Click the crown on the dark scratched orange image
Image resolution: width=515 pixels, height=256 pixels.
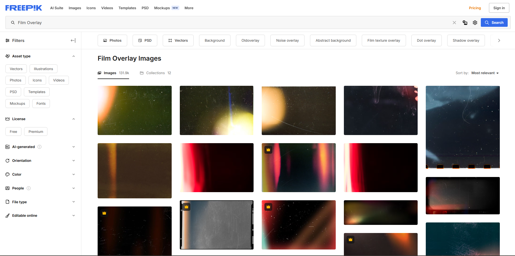coord(104,213)
